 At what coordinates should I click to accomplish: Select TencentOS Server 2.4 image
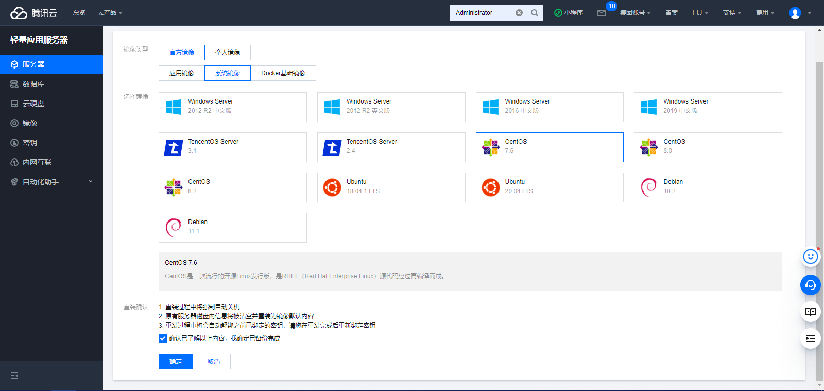[x=391, y=147]
